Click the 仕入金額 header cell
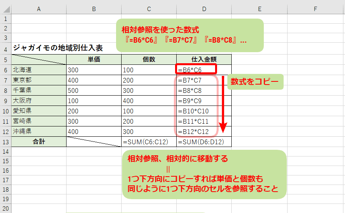Image resolution: width=345 pixels, height=213 pixels. [204, 60]
